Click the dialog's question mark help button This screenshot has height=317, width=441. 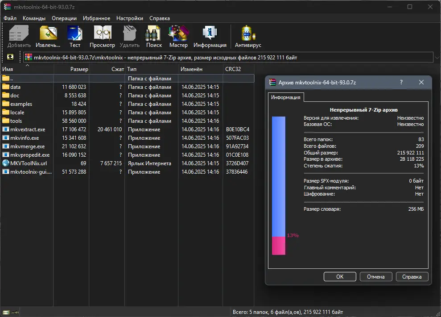(401, 83)
